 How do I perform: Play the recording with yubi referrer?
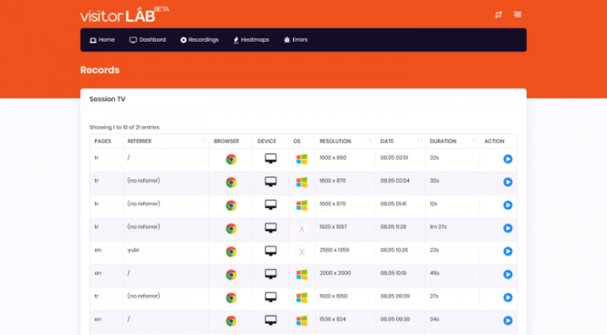[508, 251]
